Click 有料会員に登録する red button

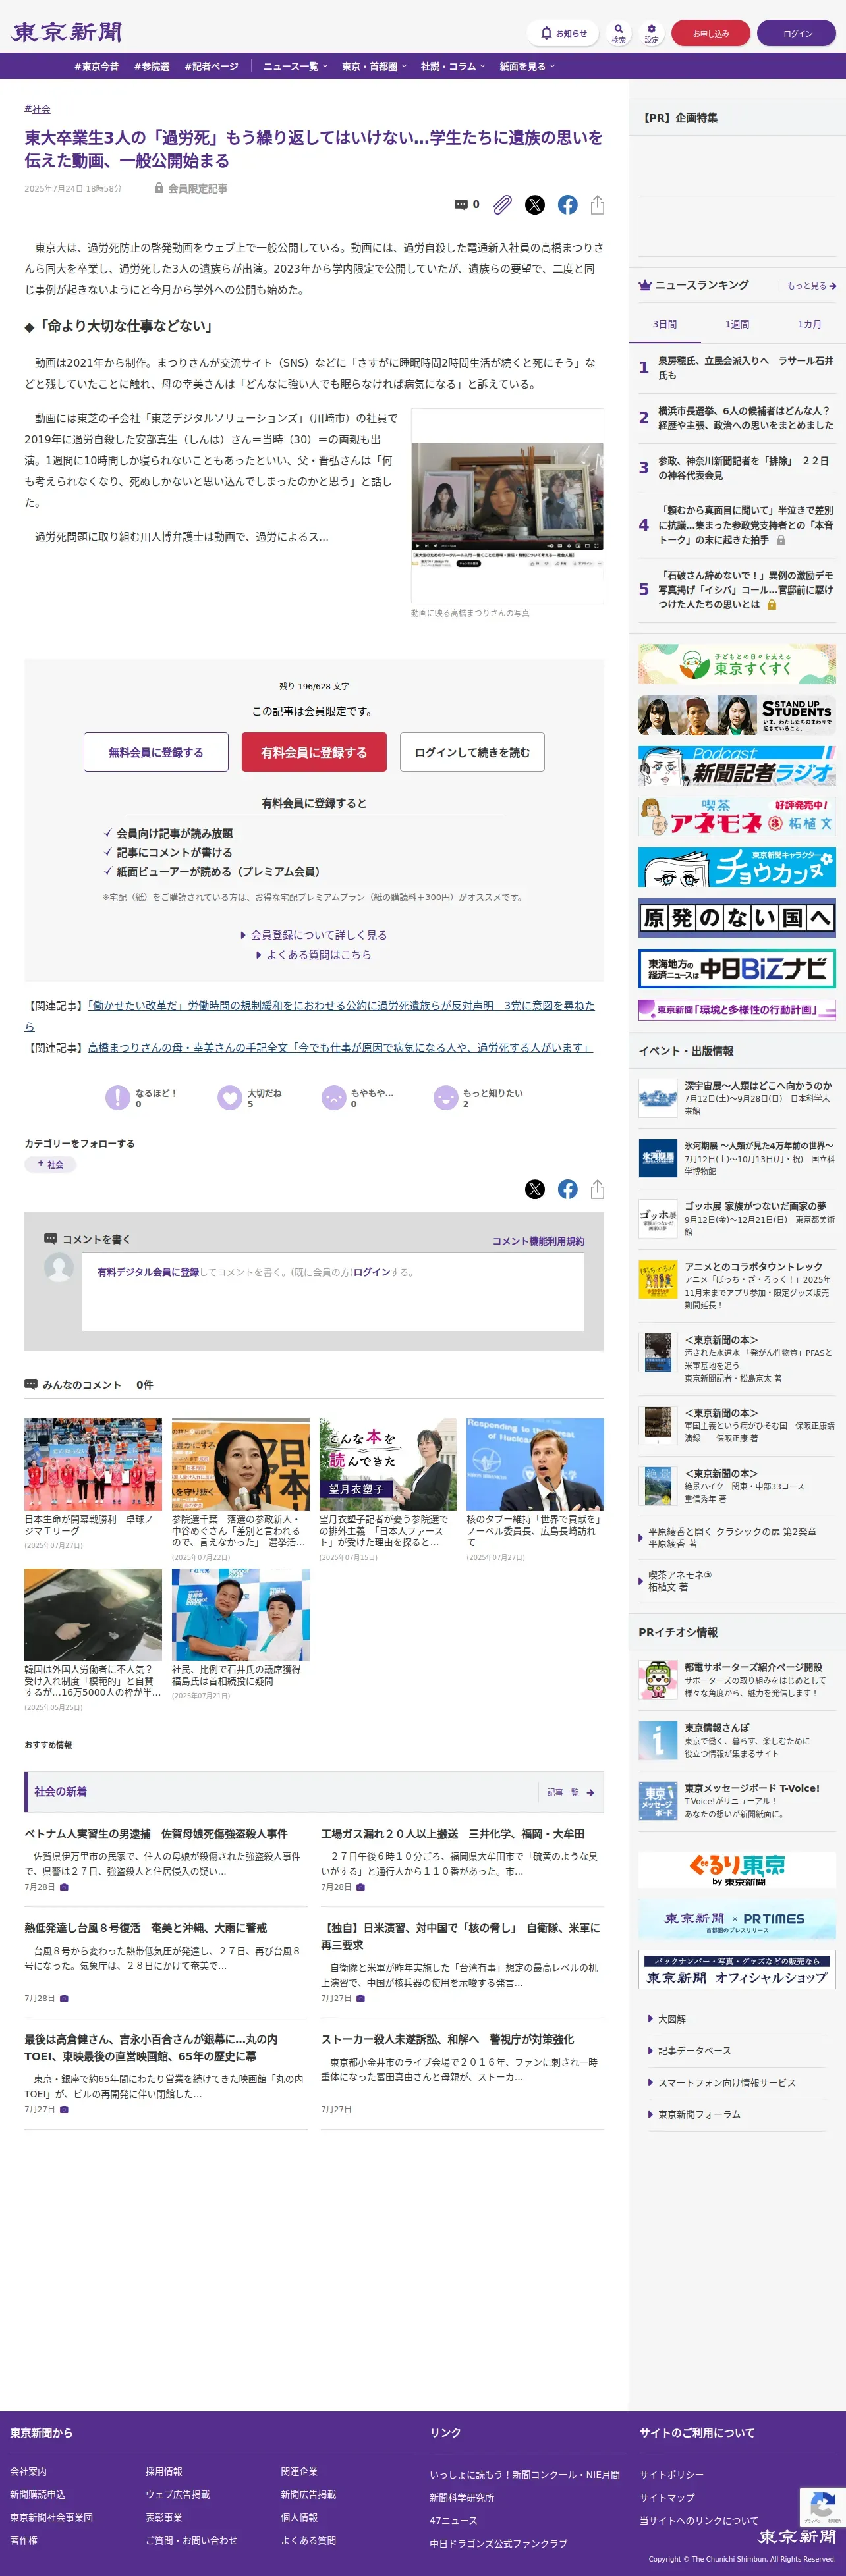tap(314, 752)
